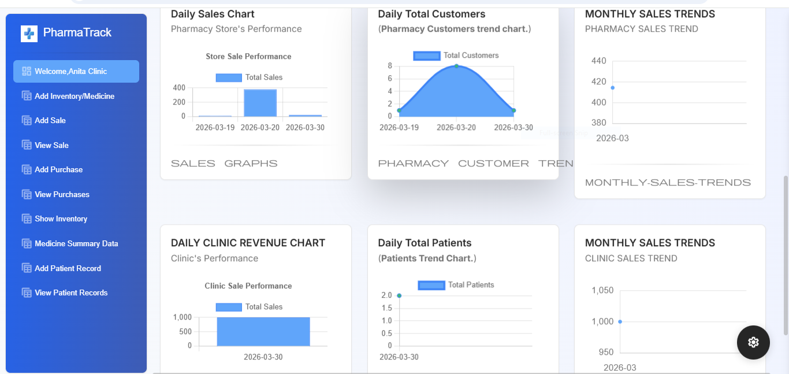The height and width of the screenshot is (374, 789).
Task: Click the Clinic Sale 2026-03-30 bar
Action: click(x=263, y=331)
